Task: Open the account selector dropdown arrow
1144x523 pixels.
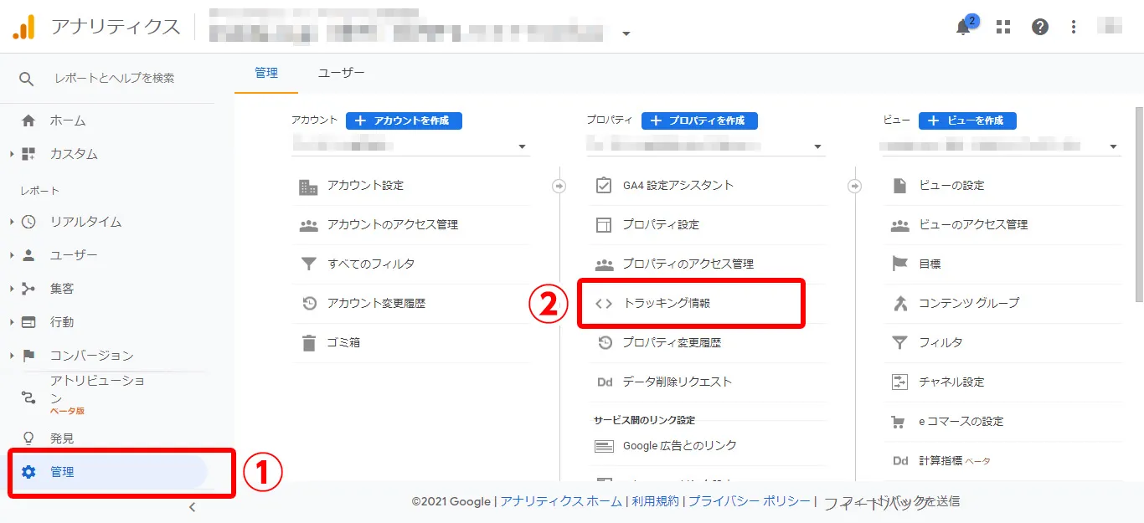Action: pyautogui.click(x=523, y=146)
